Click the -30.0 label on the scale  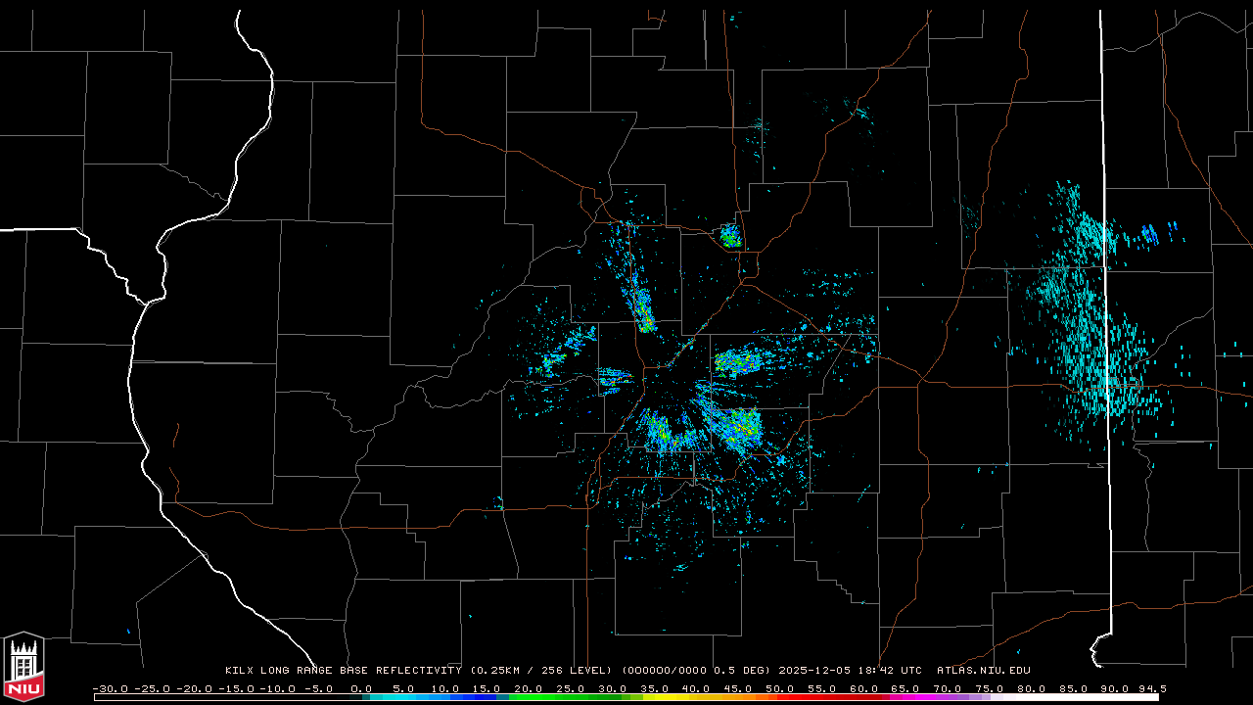[x=109, y=688]
